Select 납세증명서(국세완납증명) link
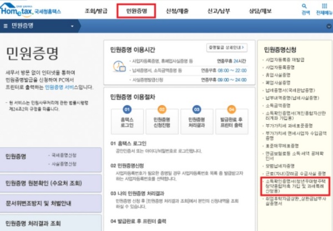This screenshot has width=333, height=231. tap(290, 90)
